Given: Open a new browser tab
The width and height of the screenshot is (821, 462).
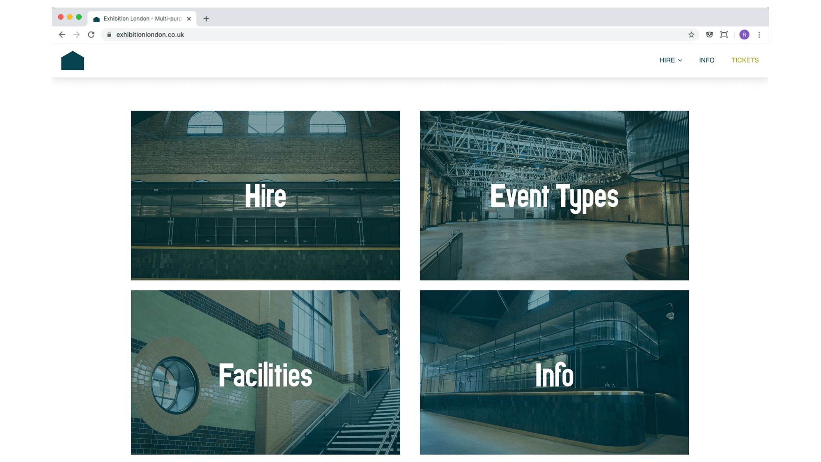Looking at the screenshot, I should [206, 19].
